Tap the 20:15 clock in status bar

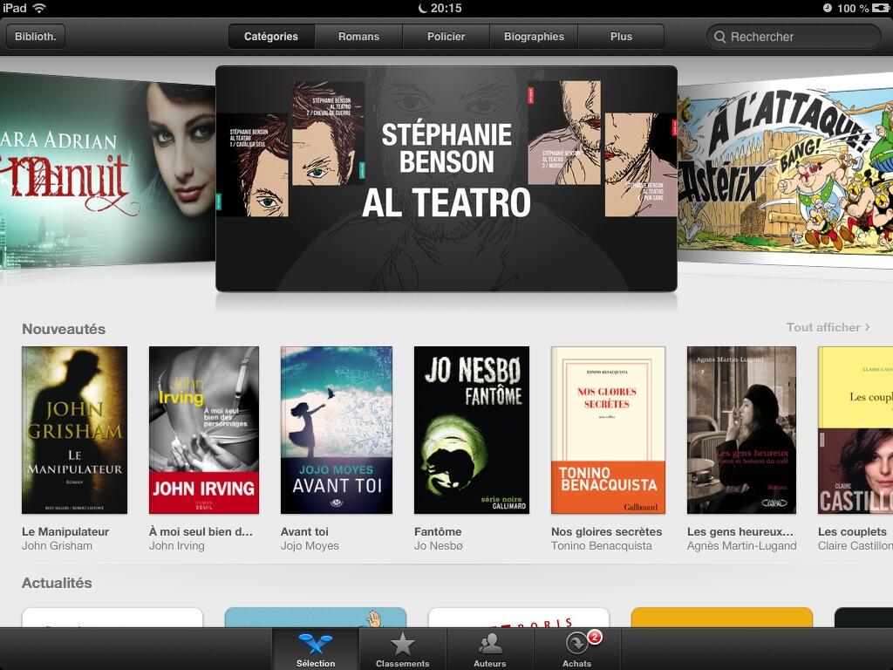pyautogui.click(x=446, y=8)
